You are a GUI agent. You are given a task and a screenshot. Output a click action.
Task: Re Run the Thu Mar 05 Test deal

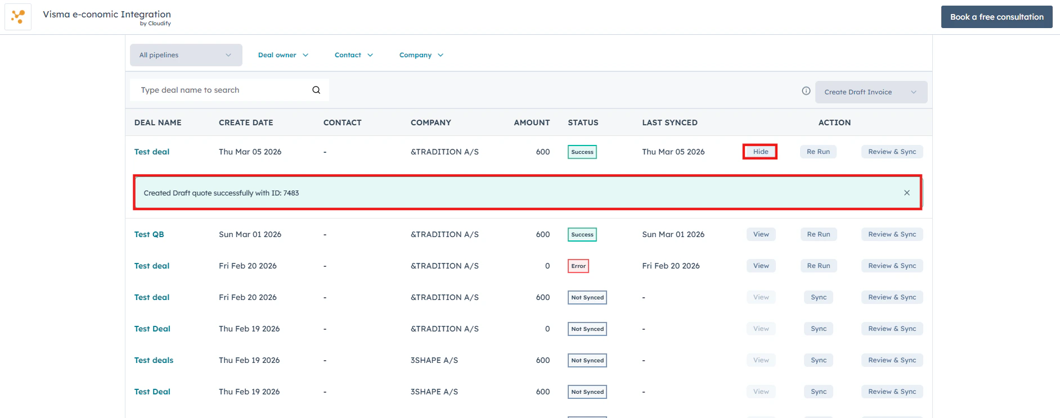pos(818,152)
